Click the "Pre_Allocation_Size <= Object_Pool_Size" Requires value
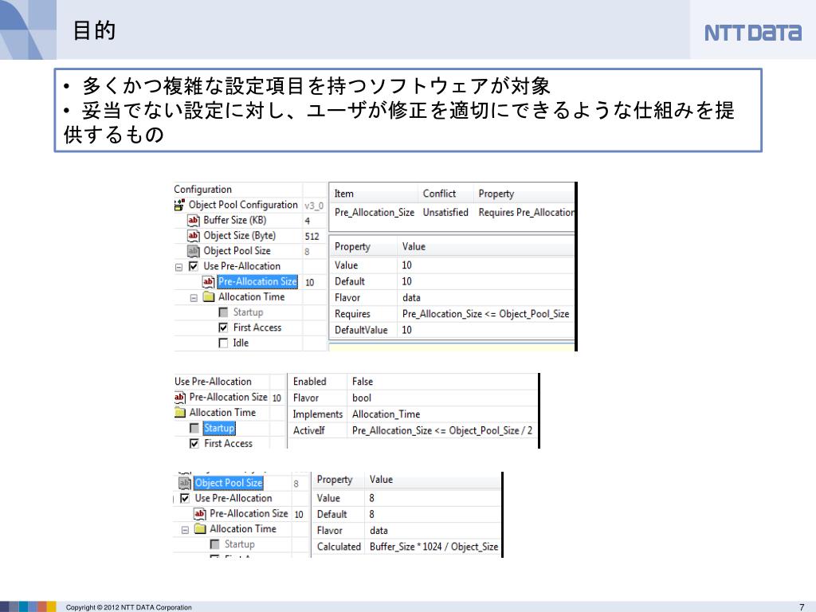This screenshot has width=816, height=612. [x=485, y=314]
